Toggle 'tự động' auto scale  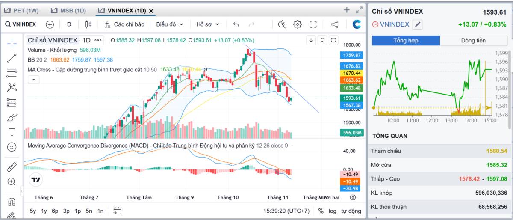coord(351,211)
